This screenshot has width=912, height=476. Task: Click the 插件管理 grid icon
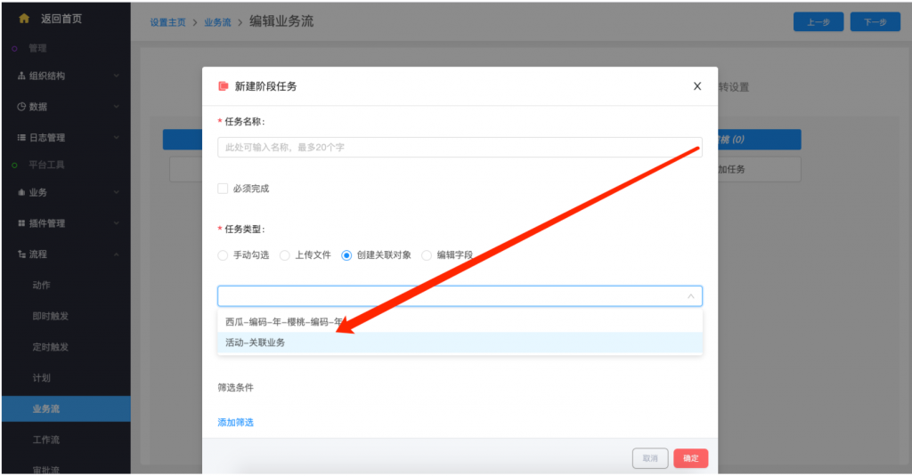(21, 223)
